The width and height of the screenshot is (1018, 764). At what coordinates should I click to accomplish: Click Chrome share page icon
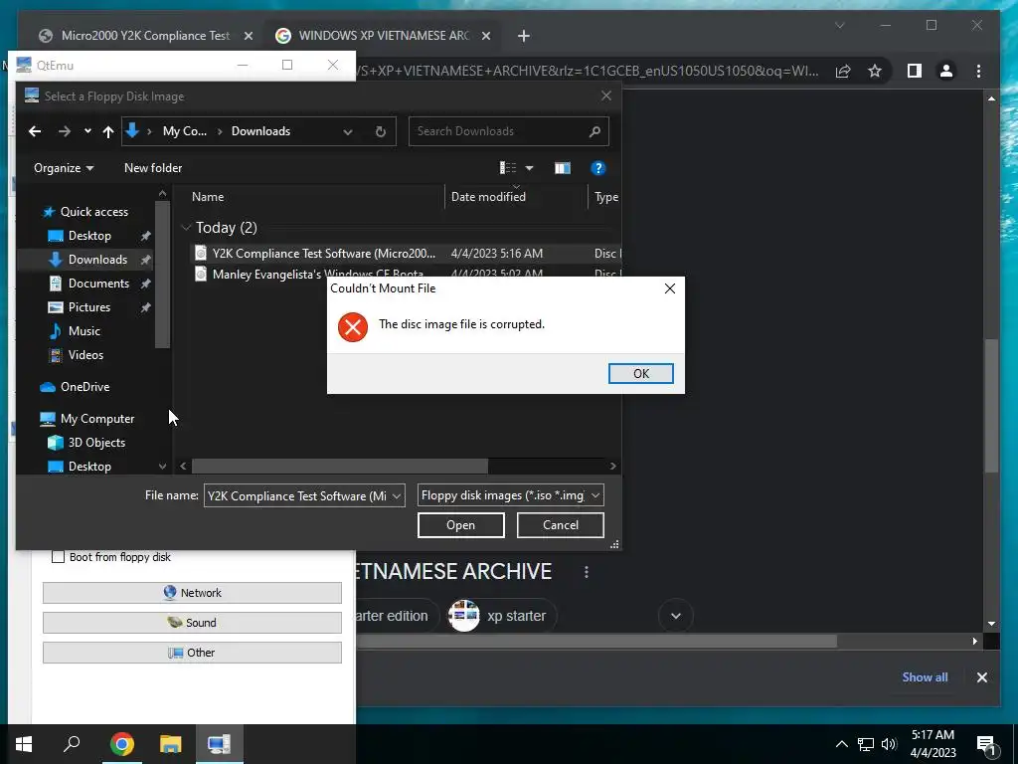(843, 71)
